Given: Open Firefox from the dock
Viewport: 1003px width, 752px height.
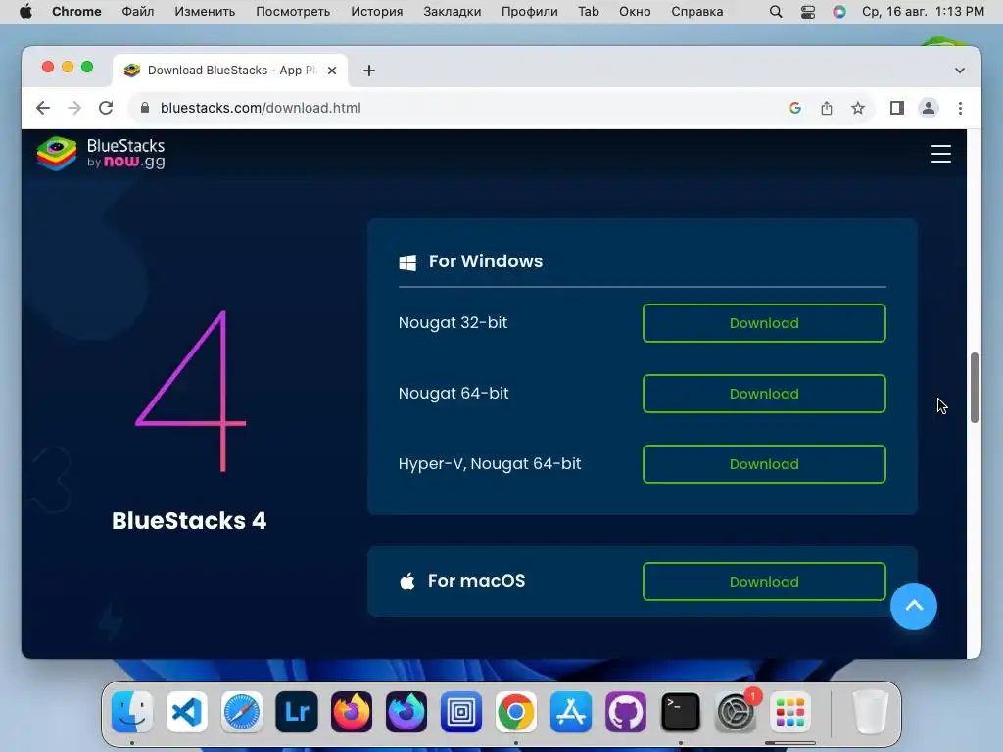Looking at the screenshot, I should click(352, 712).
